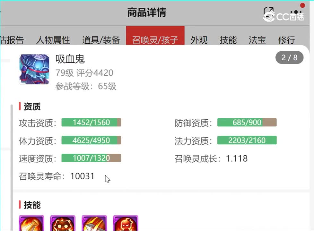Select the fourth skill icon with red figure
Screen dimensions: 314x231
(x=126, y=223)
